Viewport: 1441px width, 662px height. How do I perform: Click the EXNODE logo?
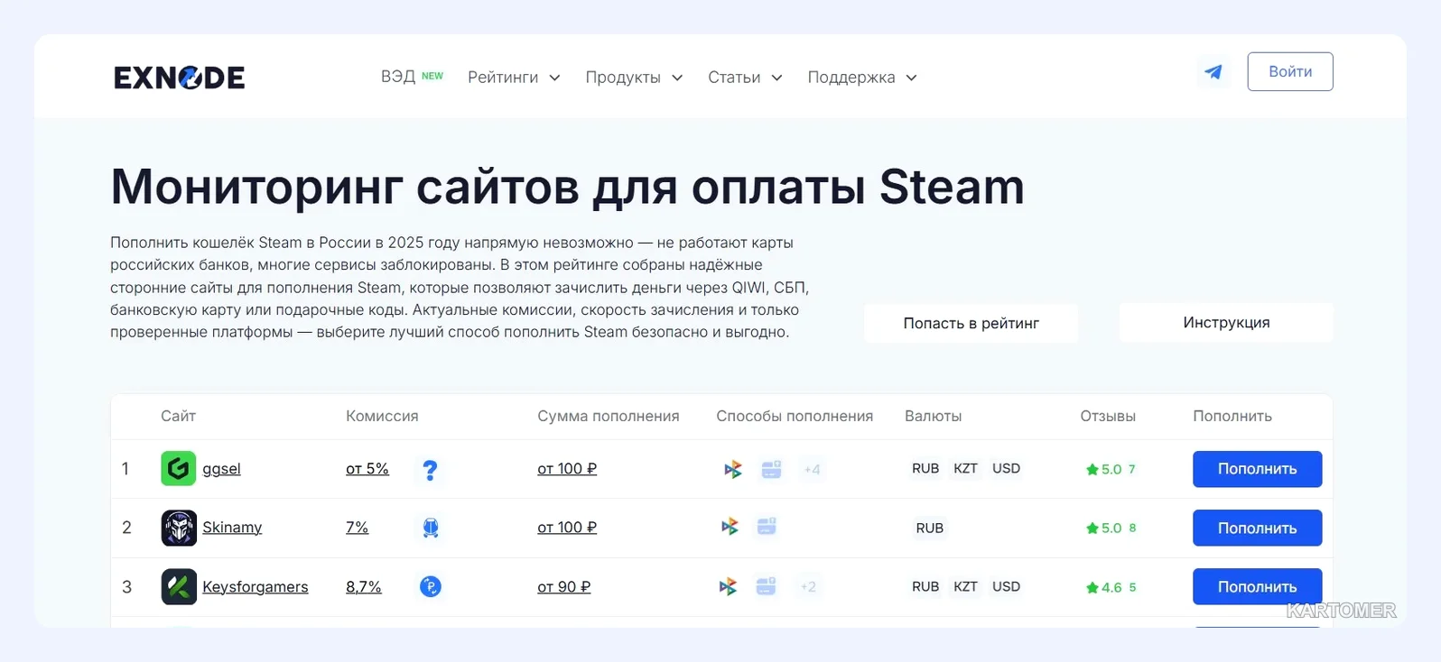(x=180, y=78)
